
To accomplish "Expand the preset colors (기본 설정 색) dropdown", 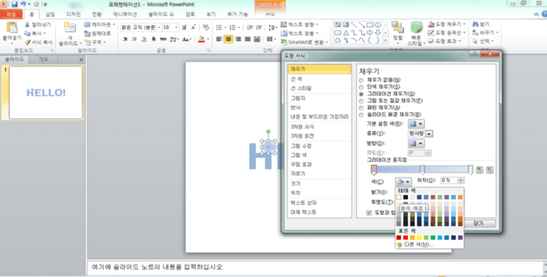I will coord(416,124).
